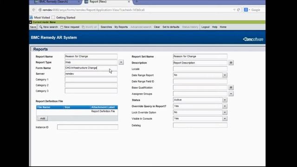Viewport: 297px width, 167px height.
Task: Click the Report Set Name field
Action: 200,57
